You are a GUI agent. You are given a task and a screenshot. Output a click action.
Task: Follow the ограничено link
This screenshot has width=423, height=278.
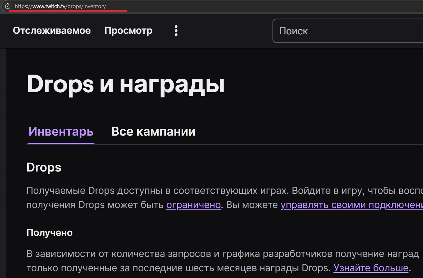(194, 205)
